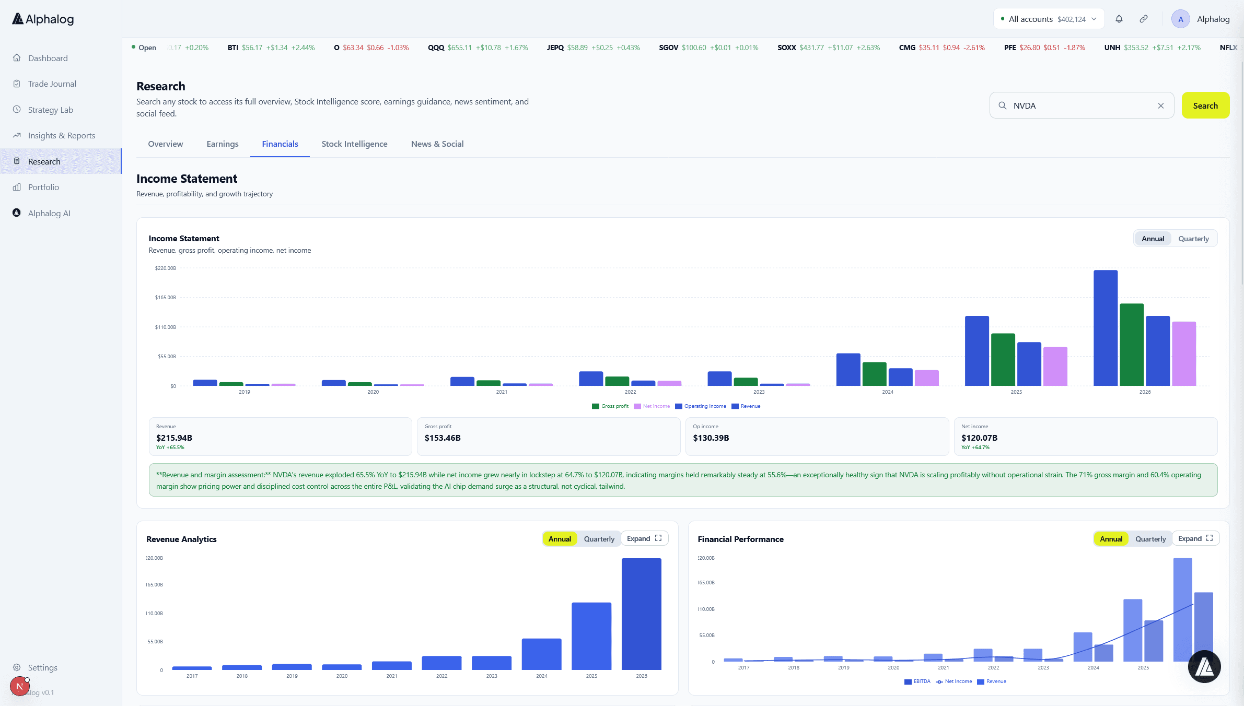The image size is (1244, 706).
Task: Open the All accounts dropdown
Action: (1049, 19)
